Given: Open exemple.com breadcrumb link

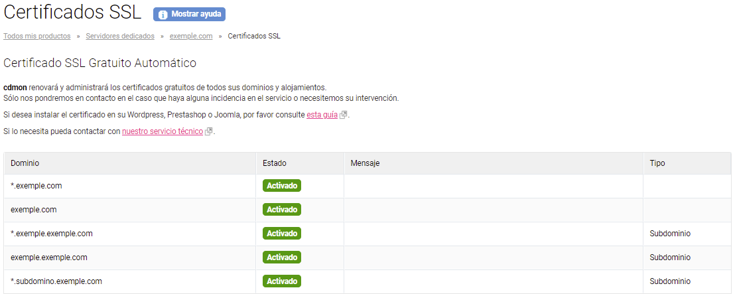Looking at the screenshot, I should tap(191, 36).
